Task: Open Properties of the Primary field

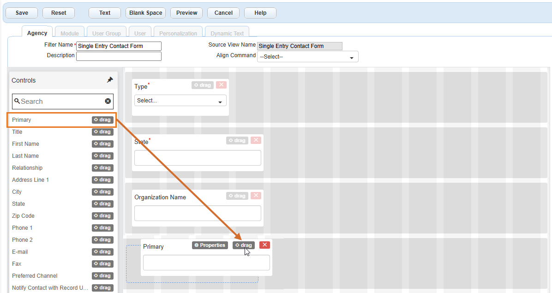Action: coord(210,245)
